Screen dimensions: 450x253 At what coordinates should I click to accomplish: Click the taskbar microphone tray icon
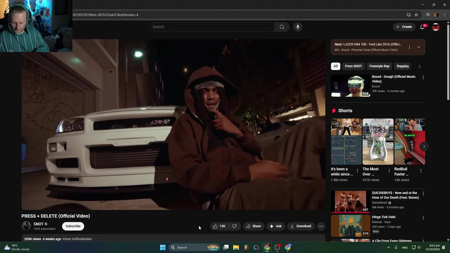(x=396, y=247)
